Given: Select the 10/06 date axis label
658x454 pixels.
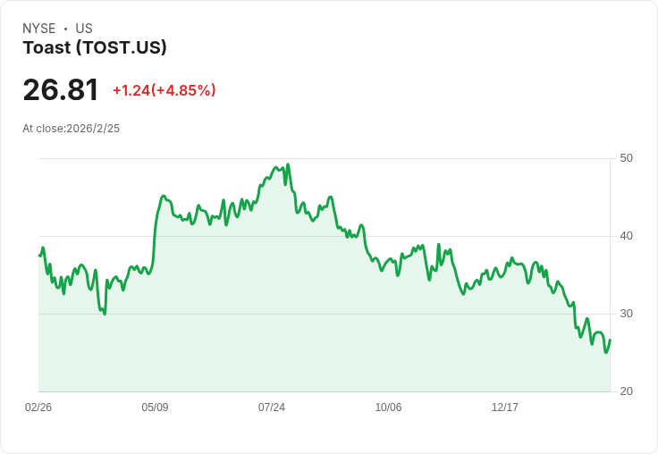Looking at the screenshot, I should (388, 408).
